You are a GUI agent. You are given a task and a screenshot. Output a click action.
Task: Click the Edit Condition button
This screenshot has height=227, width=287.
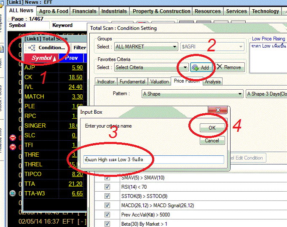[247, 158]
